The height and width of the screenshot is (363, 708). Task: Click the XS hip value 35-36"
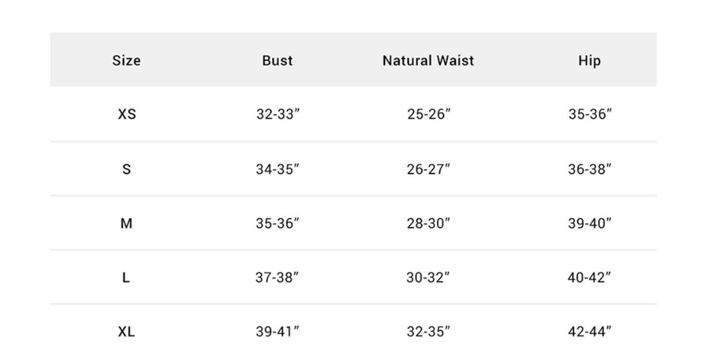tap(590, 114)
